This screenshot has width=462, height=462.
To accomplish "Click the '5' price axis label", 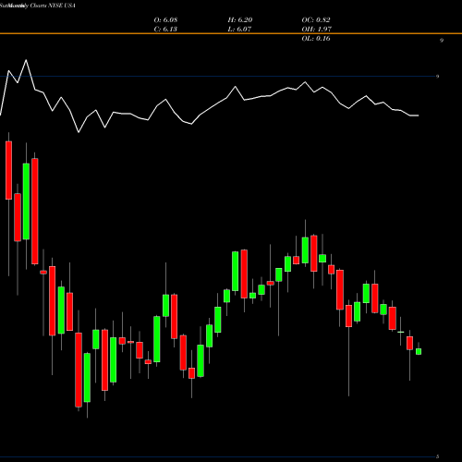I will coord(438,456).
